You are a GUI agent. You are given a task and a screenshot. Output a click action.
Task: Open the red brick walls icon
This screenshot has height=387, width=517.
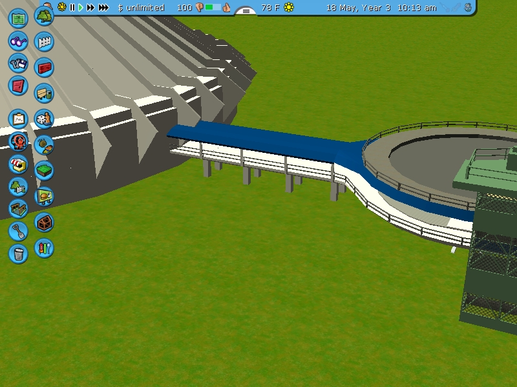(44, 67)
